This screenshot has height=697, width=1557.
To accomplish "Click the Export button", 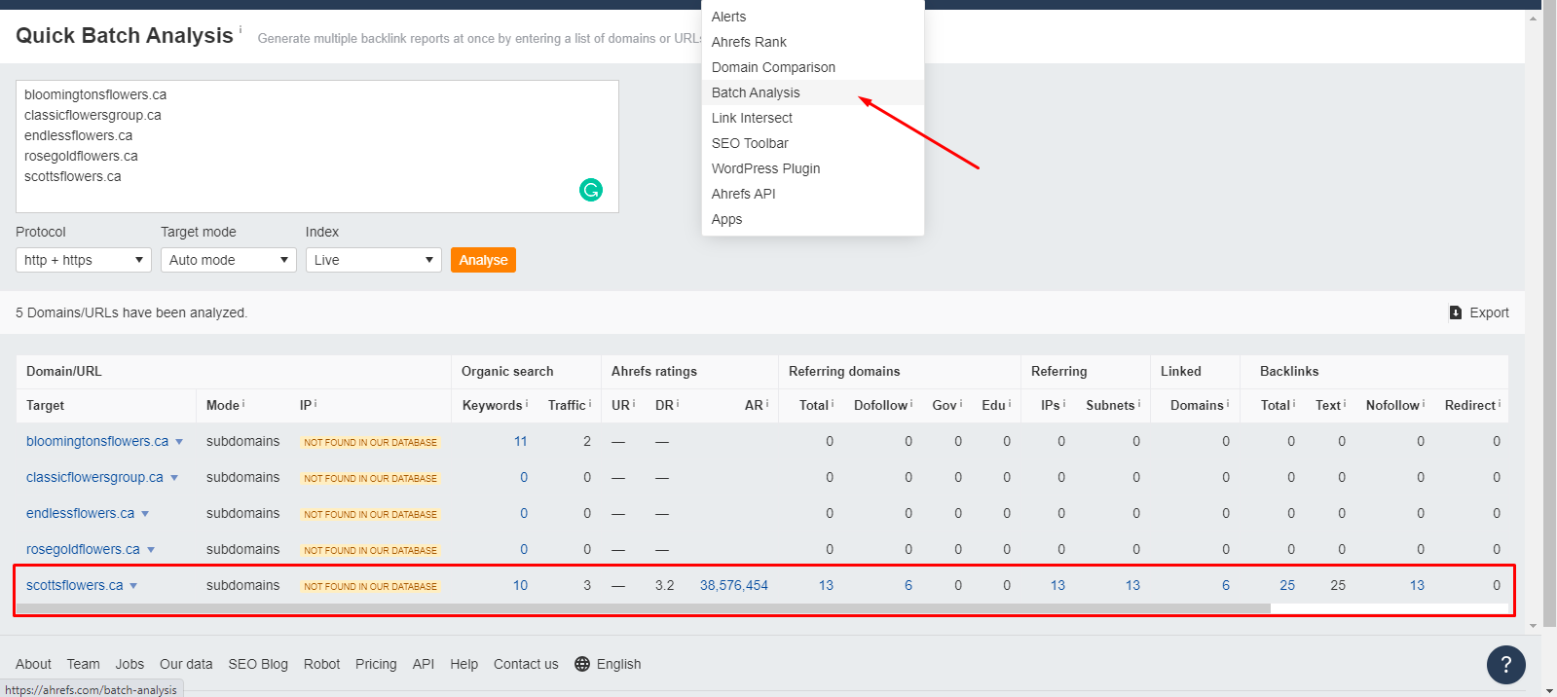I will 1479,312.
